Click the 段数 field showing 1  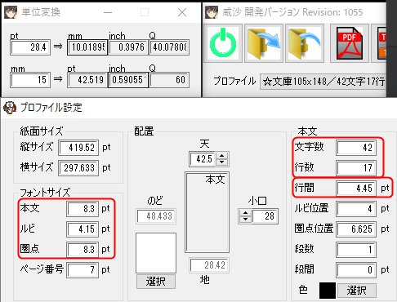point(356,250)
